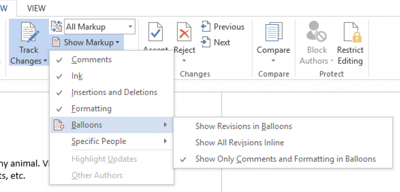
Task: Click the Compare documents icon
Action: point(273,33)
